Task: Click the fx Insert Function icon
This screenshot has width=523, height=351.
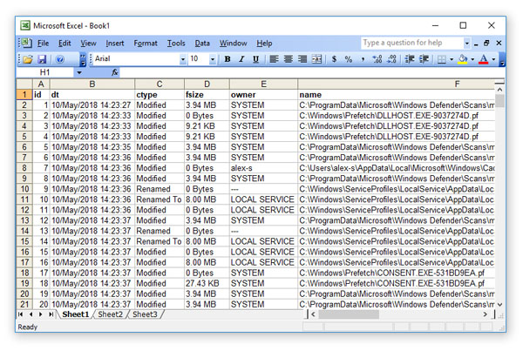Action: (x=114, y=72)
